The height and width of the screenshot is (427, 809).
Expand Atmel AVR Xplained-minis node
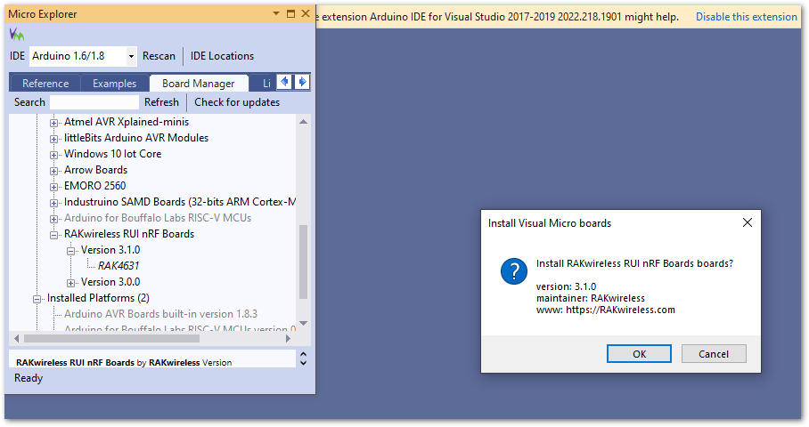tap(53, 123)
